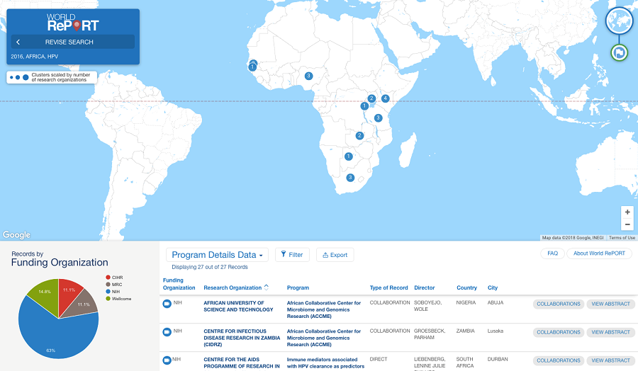Zoom out on the map
The width and height of the screenshot is (638, 371).
coord(627,224)
